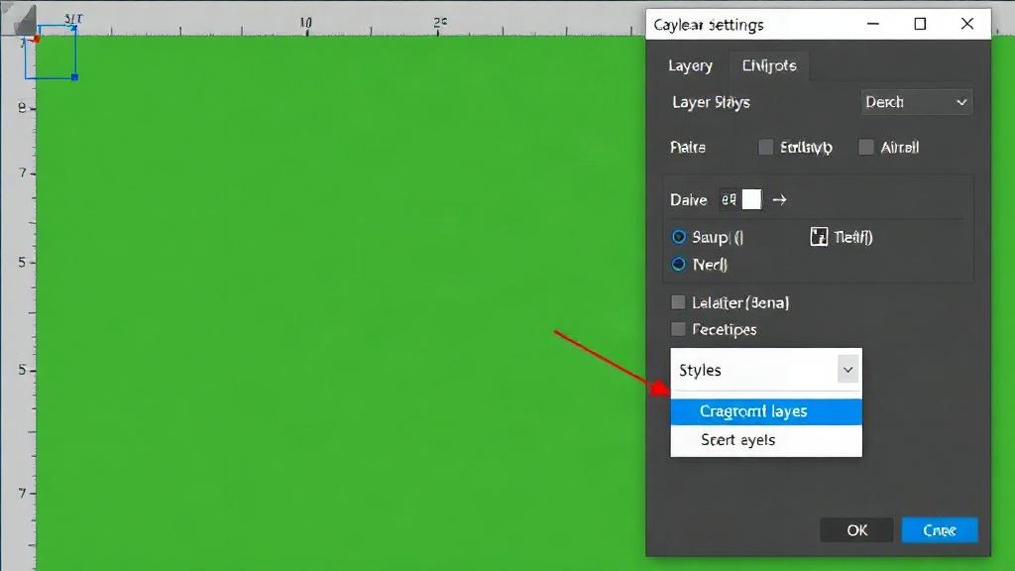The height and width of the screenshot is (571, 1015).
Task: Click the ruler origin corner icon
Action: tap(25, 20)
